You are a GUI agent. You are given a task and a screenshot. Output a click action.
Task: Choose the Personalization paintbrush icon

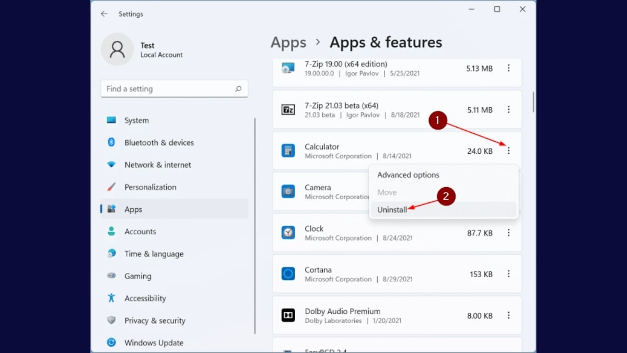[111, 187]
